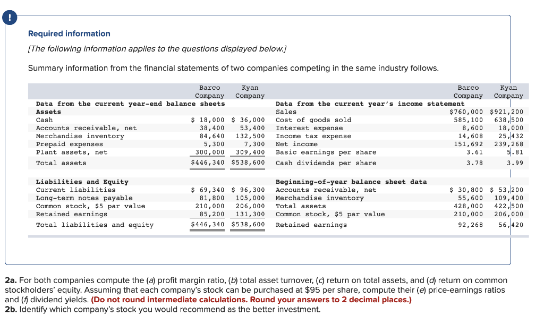Select Kyan's plant assets value 309,400
The width and height of the screenshot is (544, 315).
tap(250, 152)
